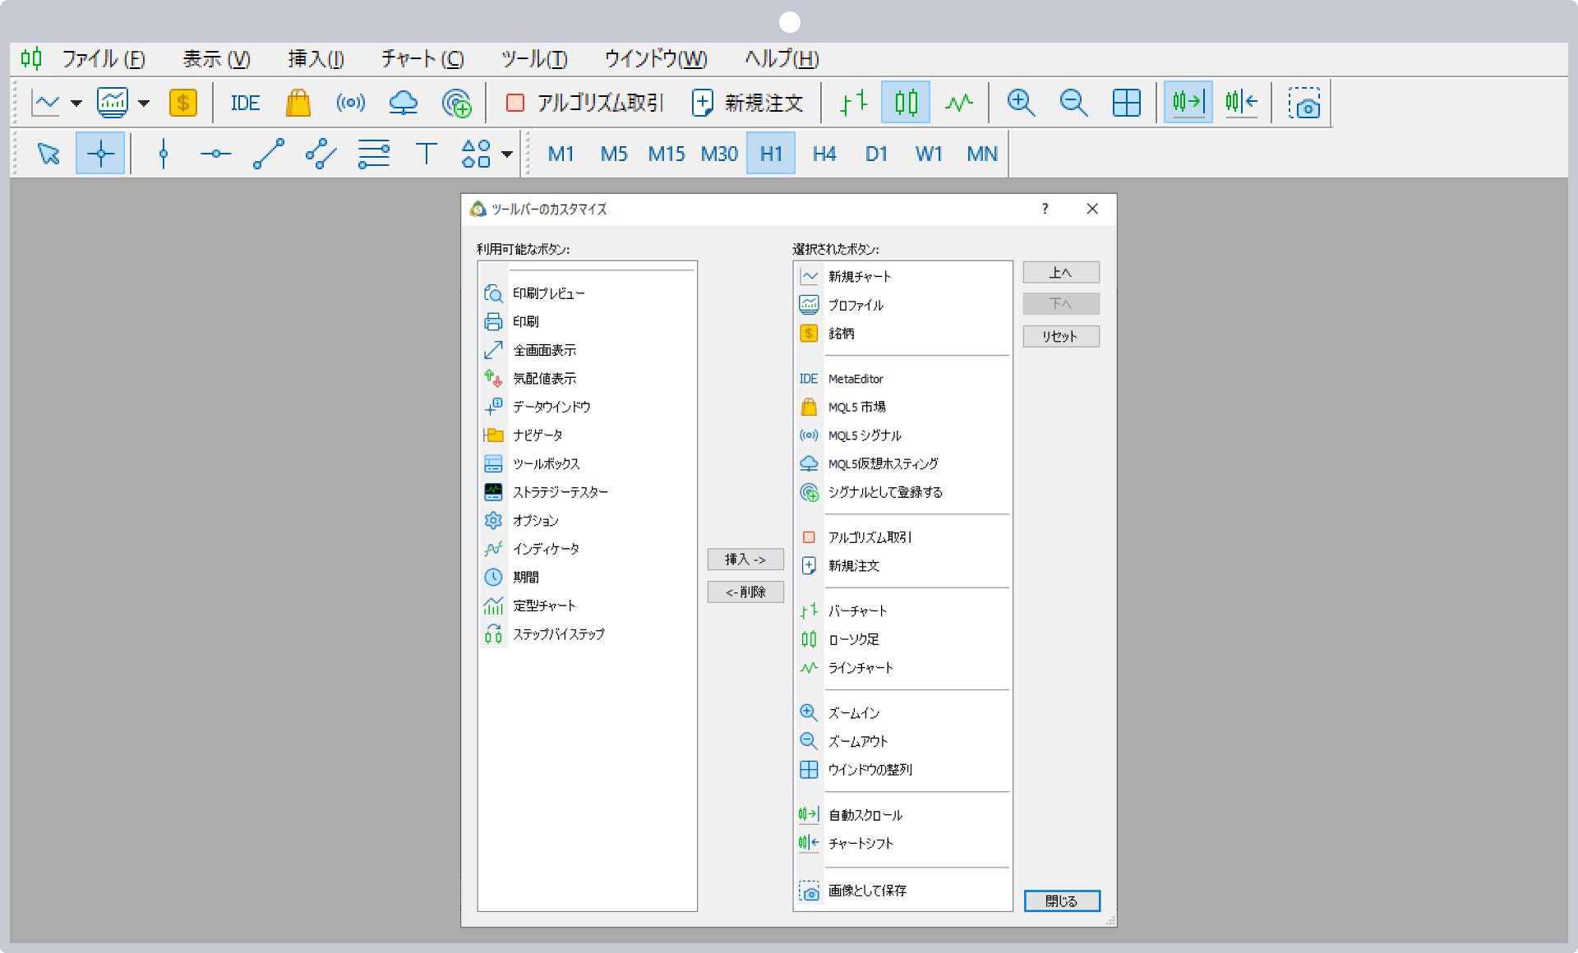Select the vertical line drawing tool
1578x953 pixels.
tap(164, 154)
